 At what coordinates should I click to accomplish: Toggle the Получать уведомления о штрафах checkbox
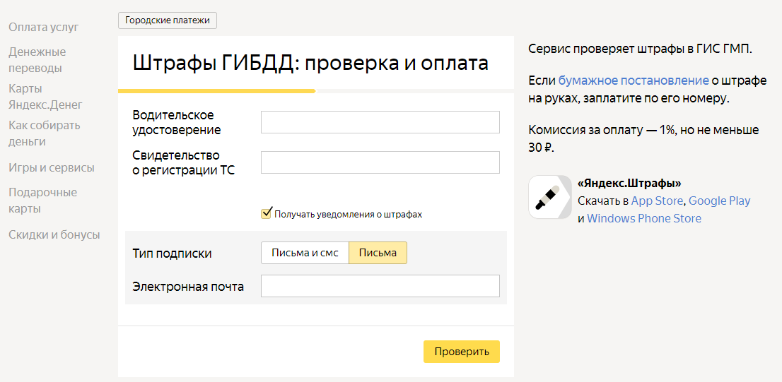coord(267,214)
